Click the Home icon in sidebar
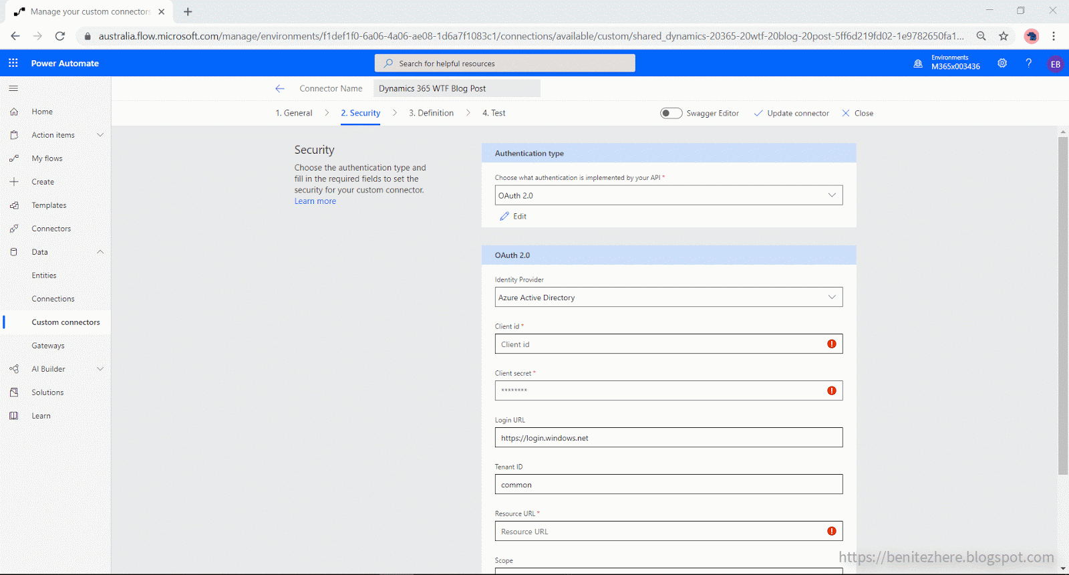 (x=14, y=112)
